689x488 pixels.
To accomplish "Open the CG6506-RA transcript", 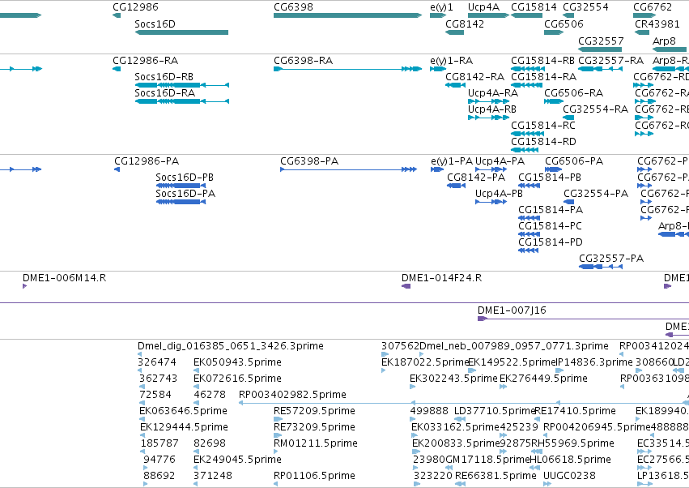I will click(554, 101).
